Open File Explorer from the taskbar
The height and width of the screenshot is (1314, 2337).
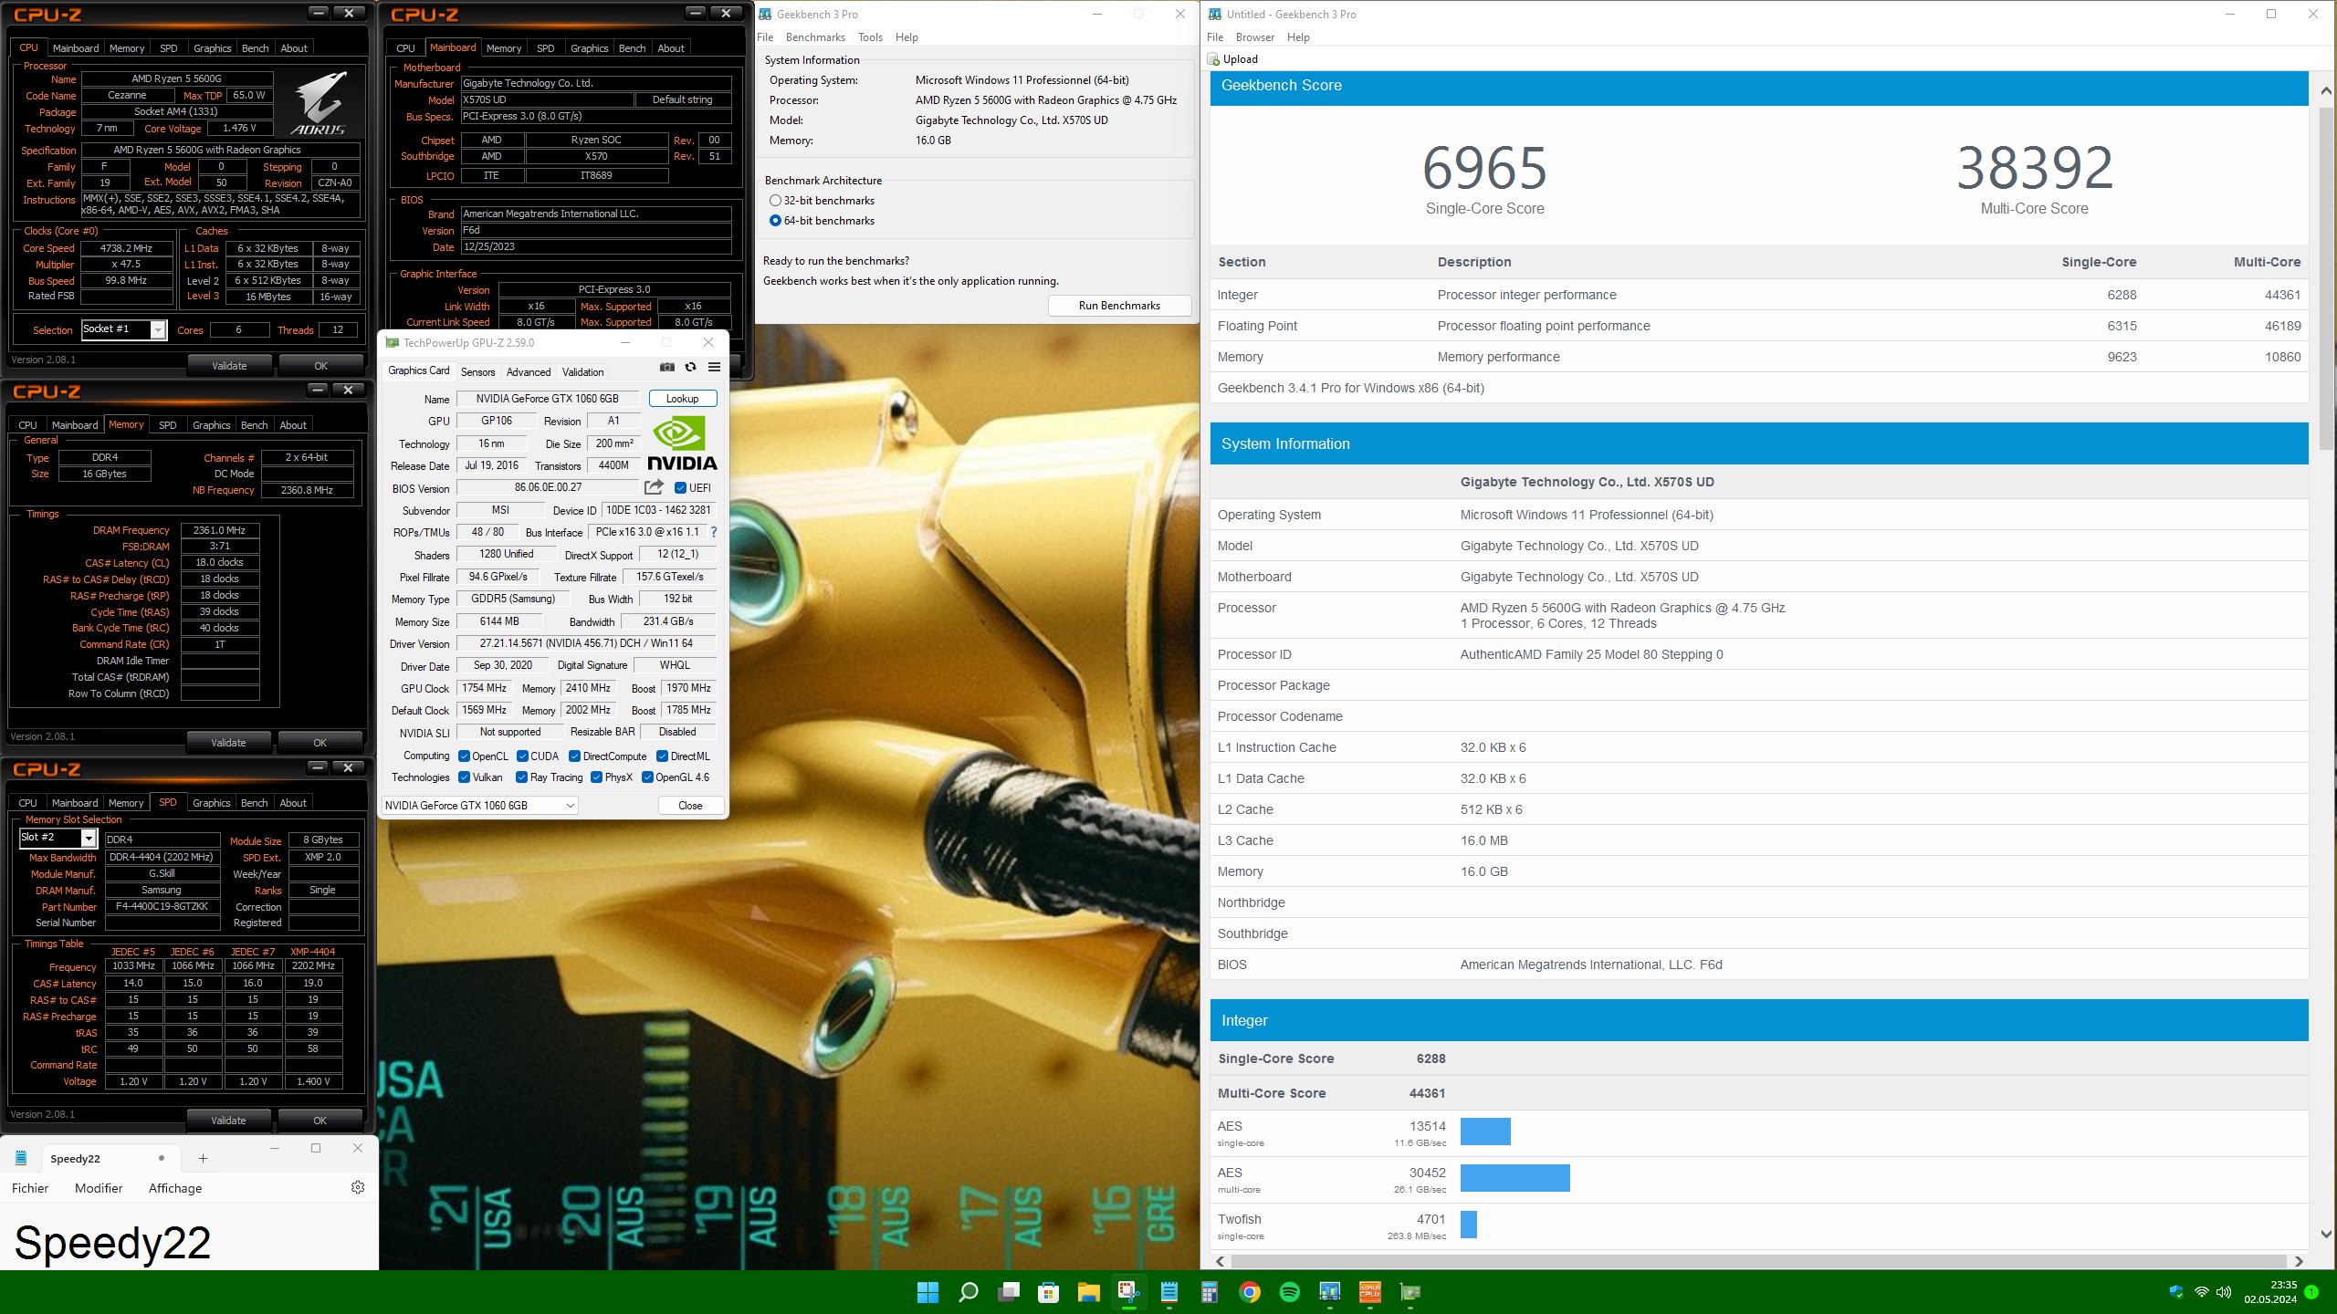(1088, 1292)
